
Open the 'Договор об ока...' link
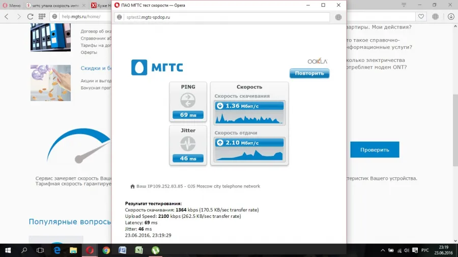pos(96,31)
